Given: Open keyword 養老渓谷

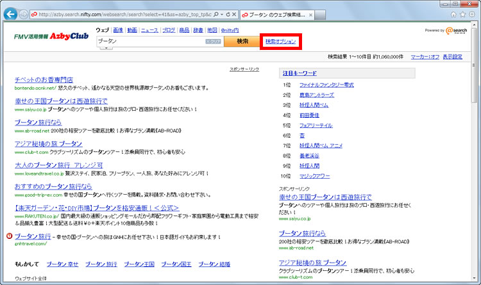Looking at the screenshot, I should [x=309, y=156].
